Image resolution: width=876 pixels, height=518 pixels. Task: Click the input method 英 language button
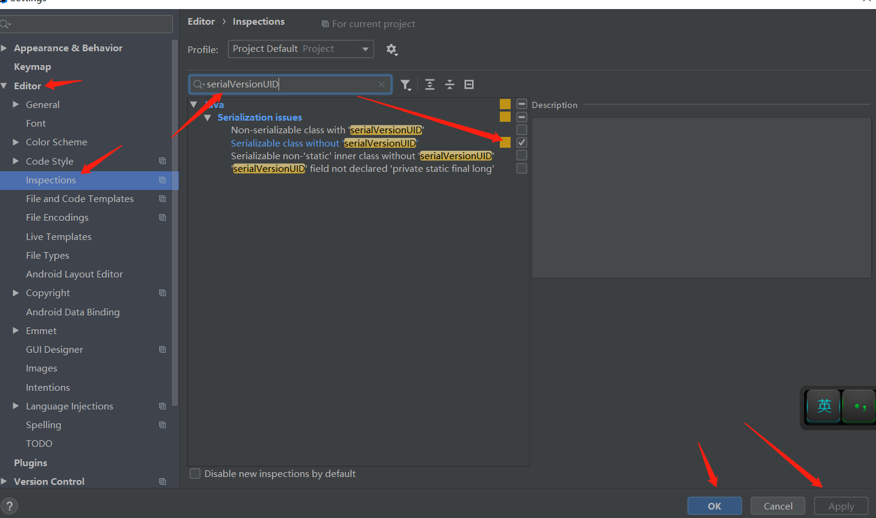824,406
